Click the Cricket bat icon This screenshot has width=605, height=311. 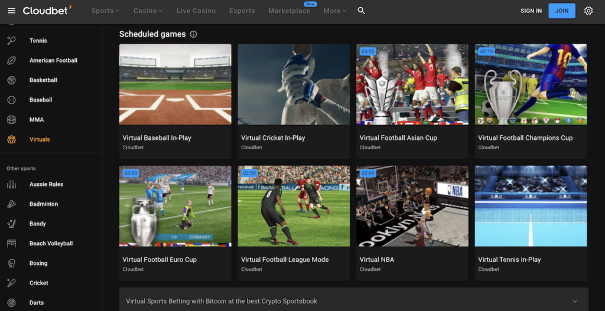click(x=12, y=283)
